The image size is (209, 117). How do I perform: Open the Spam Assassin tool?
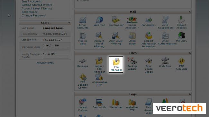pos(132,23)
